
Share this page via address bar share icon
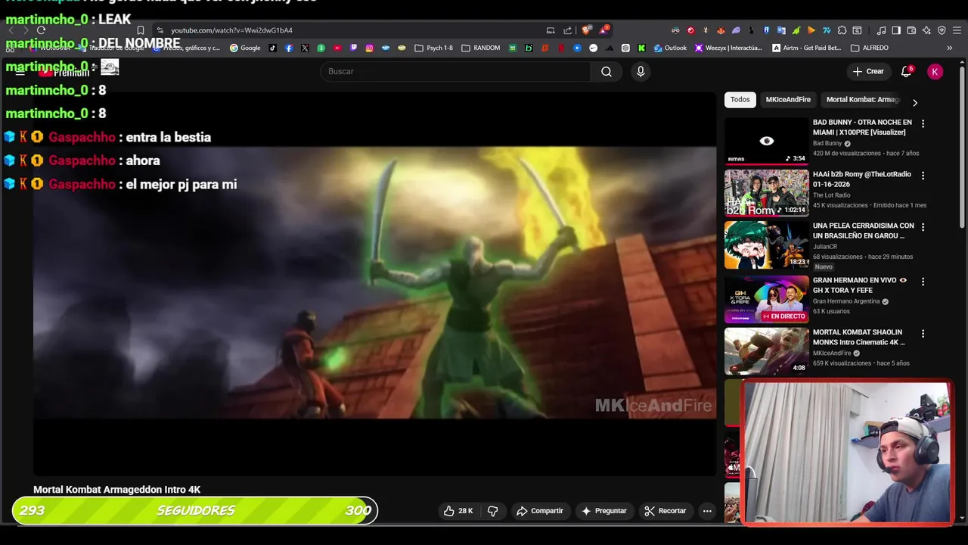(x=568, y=30)
